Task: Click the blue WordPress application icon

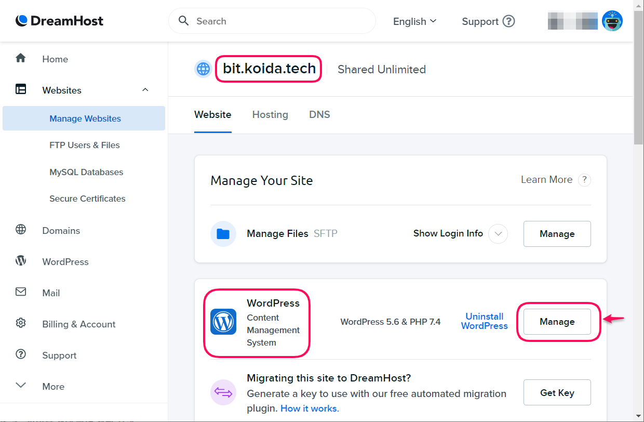Action: 223,322
